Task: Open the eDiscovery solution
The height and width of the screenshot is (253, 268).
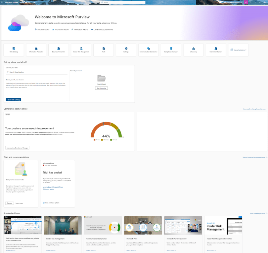Action: click(193, 50)
